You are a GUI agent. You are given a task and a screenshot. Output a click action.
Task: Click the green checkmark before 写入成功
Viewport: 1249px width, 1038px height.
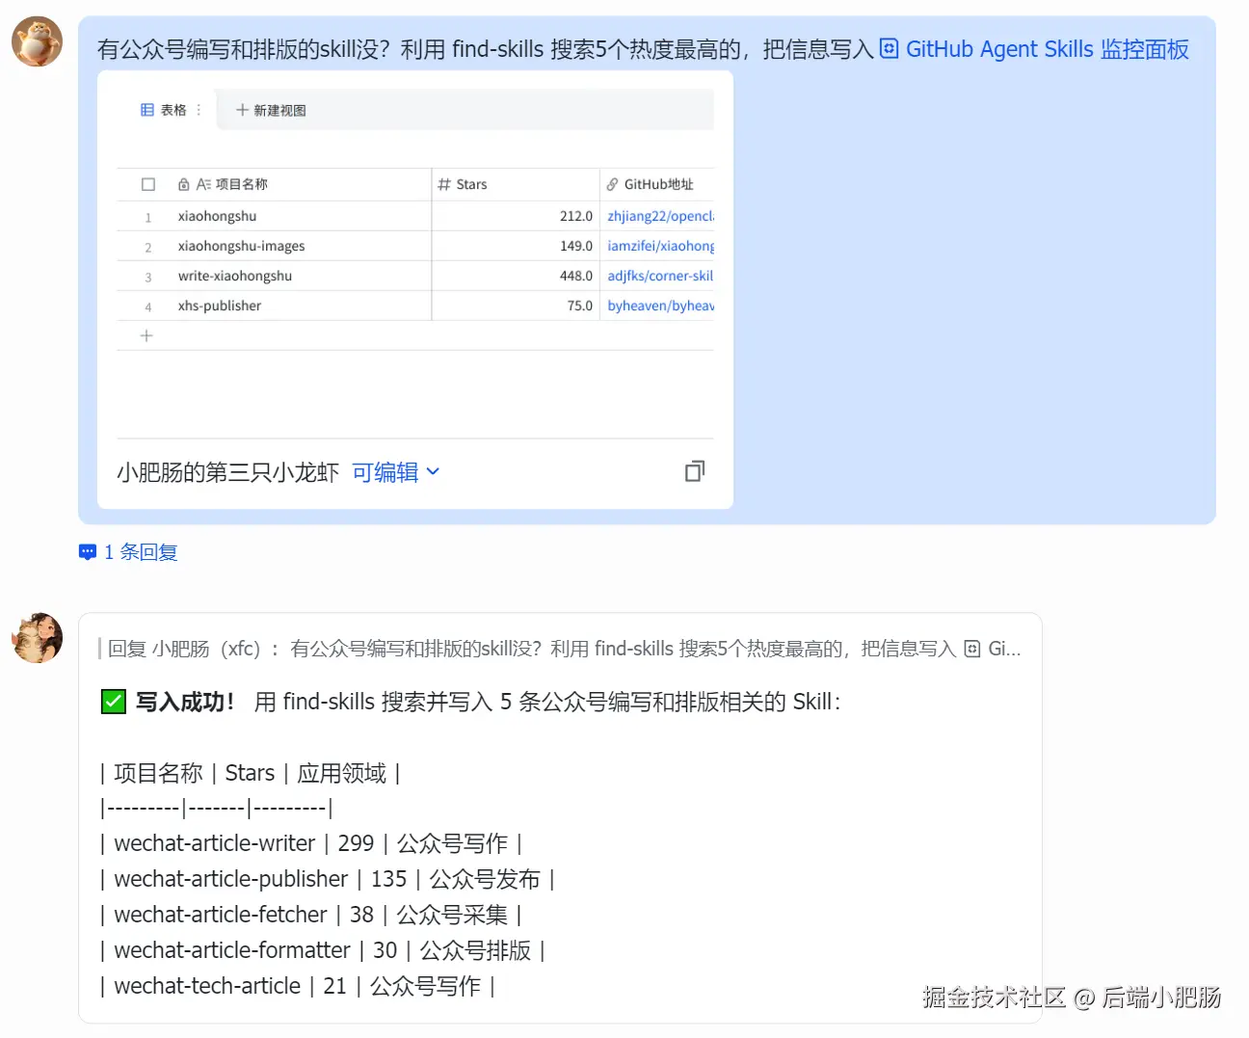tap(114, 702)
